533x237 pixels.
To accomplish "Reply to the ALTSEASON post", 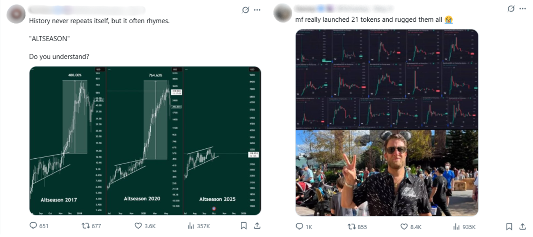I will pyautogui.click(x=34, y=226).
